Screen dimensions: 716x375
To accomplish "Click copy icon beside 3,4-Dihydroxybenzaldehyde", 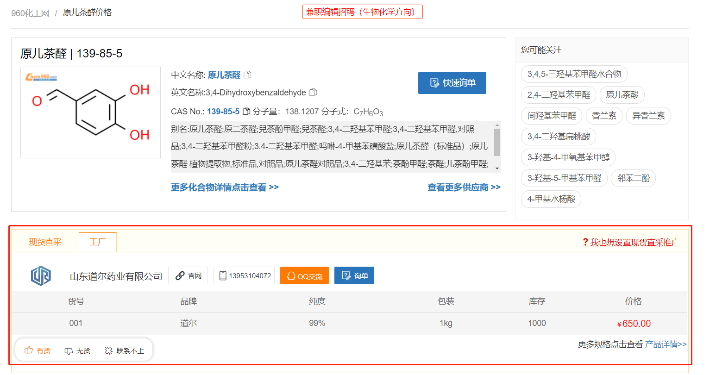I will [x=313, y=92].
